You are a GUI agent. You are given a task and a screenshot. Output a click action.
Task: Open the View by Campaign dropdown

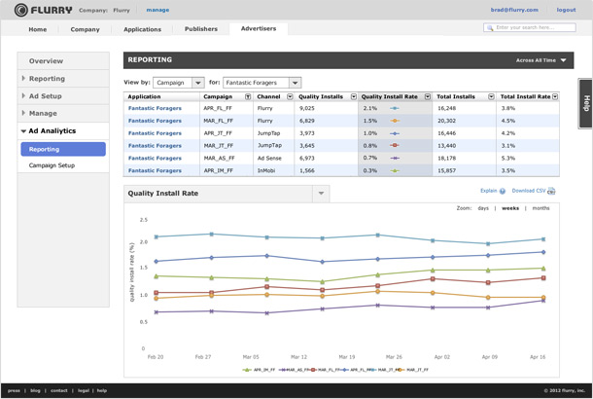[x=179, y=83]
